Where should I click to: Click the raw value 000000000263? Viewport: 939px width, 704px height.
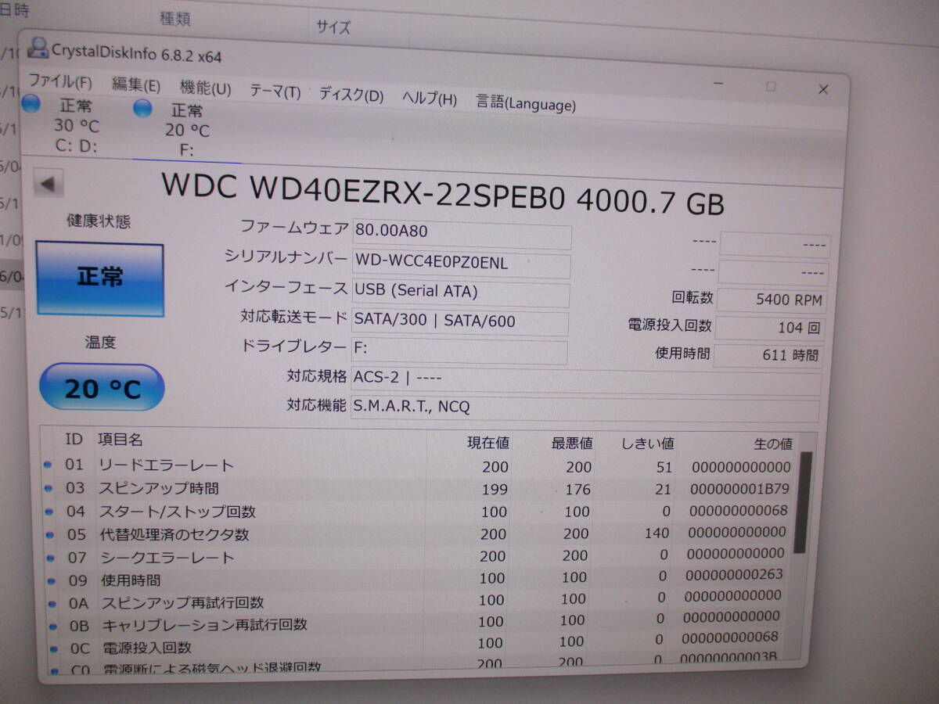point(733,574)
